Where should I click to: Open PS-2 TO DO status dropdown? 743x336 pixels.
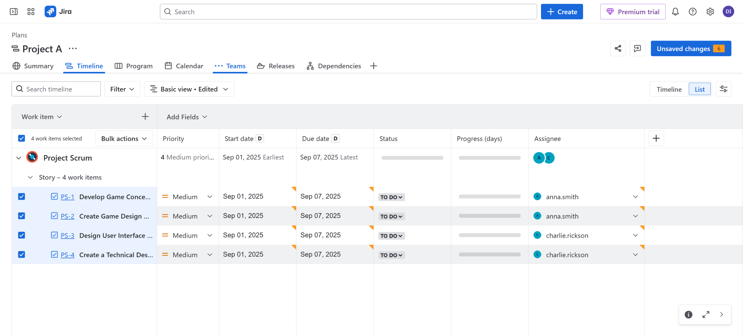point(391,216)
